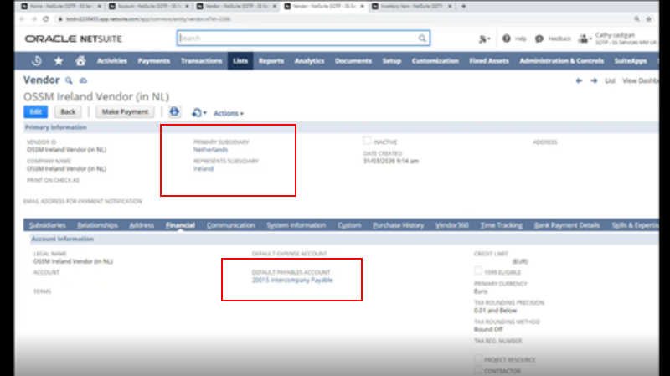The image size is (670, 376).
Task: Open the Activities menu
Action: coord(112,61)
